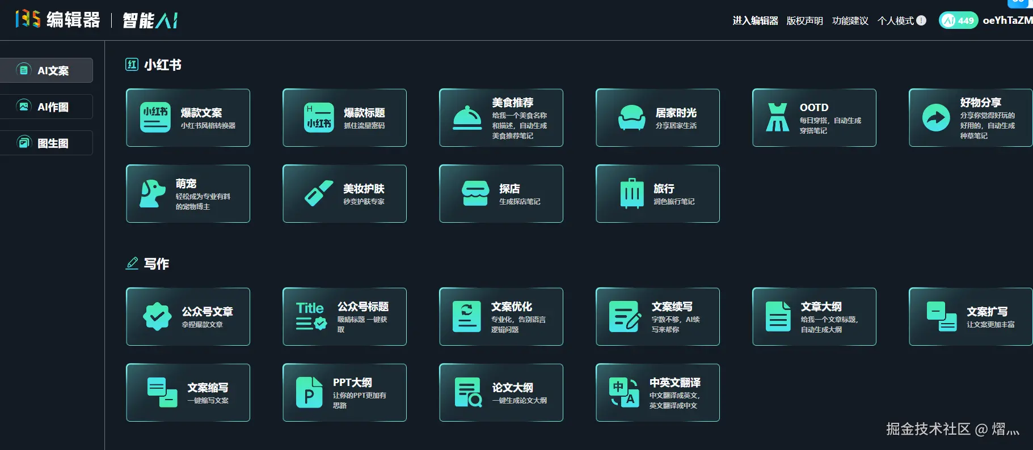This screenshot has width=1033, height=450.
Task: Click the 一键缩写文案 subtitle
Action: coord(208,401)
